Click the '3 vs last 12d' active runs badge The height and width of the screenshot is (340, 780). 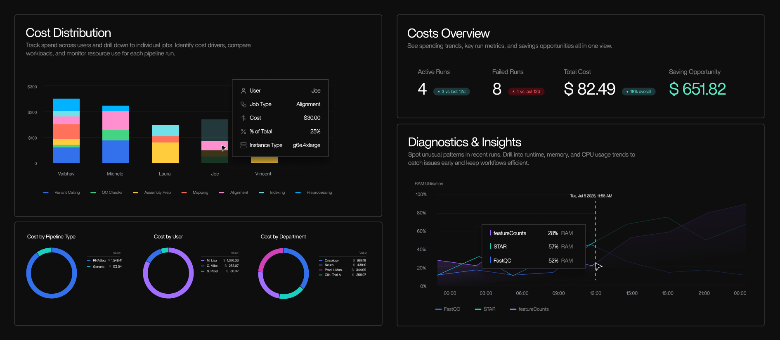(451, 92)
